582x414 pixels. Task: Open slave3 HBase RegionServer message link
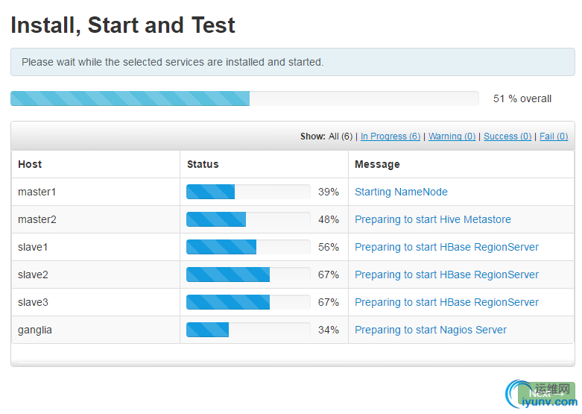(446, 302)
